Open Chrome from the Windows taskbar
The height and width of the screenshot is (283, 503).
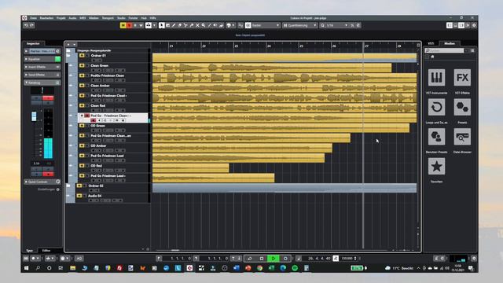pos(259,268)
